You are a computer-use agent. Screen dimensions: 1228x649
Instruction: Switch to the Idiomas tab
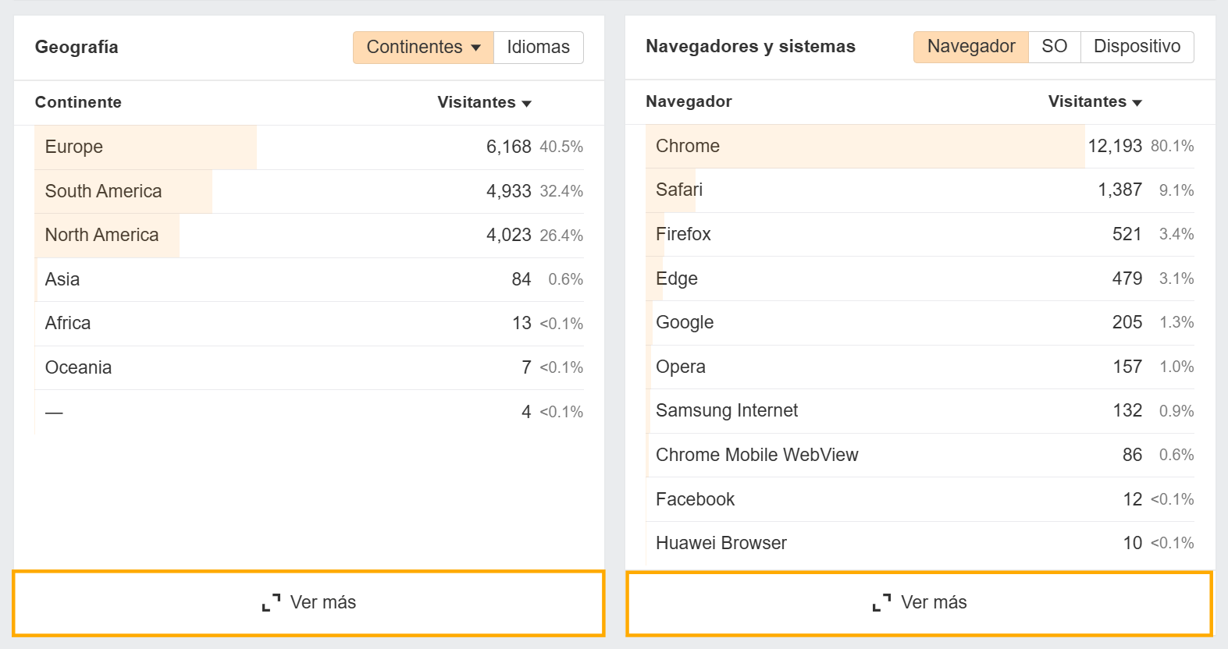click(x=538, y=48)
